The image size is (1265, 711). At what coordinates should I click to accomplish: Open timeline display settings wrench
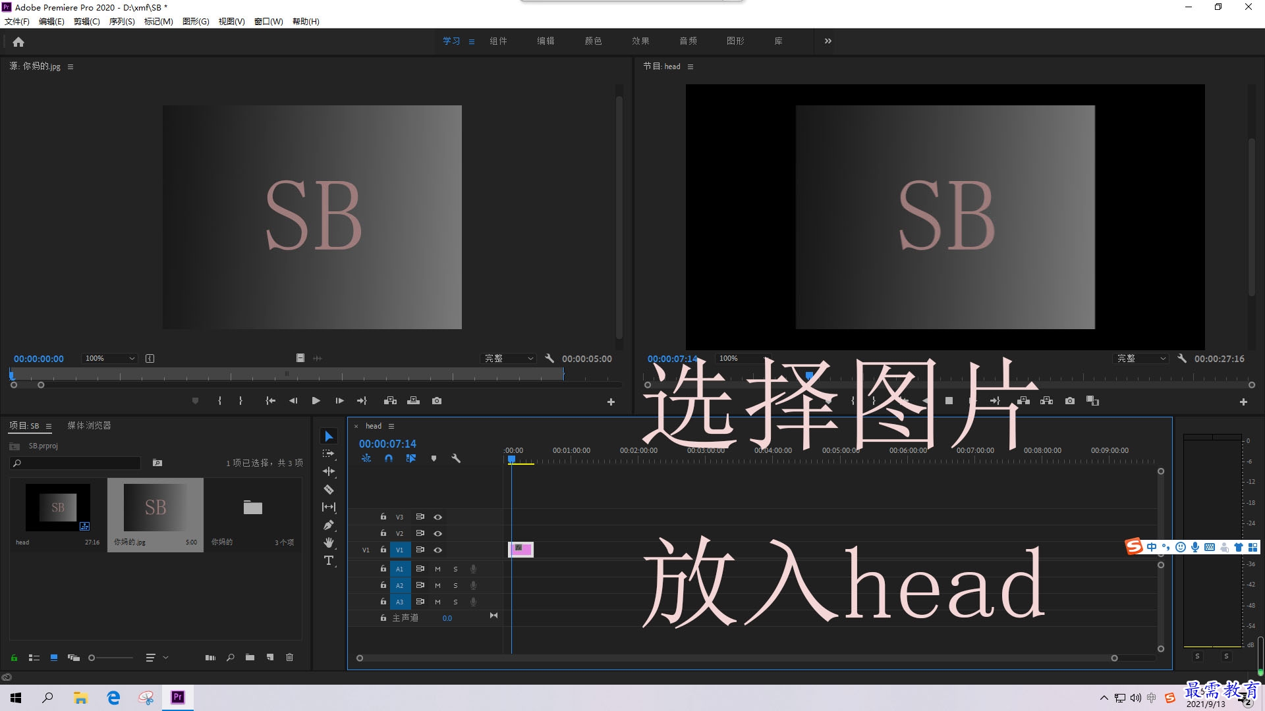click(x=456, y=458)
